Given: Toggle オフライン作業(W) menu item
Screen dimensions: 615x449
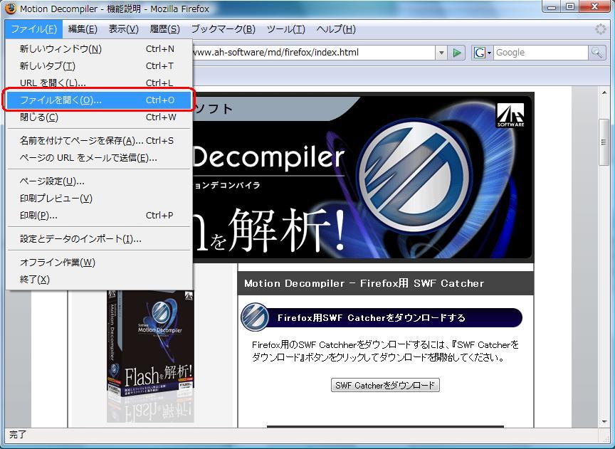Looking at the screenshot, I should click(x=99, y=263).
